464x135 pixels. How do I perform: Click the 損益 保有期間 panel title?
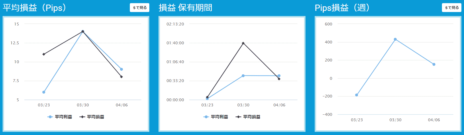pyautogui.click(x=185, y=7)
